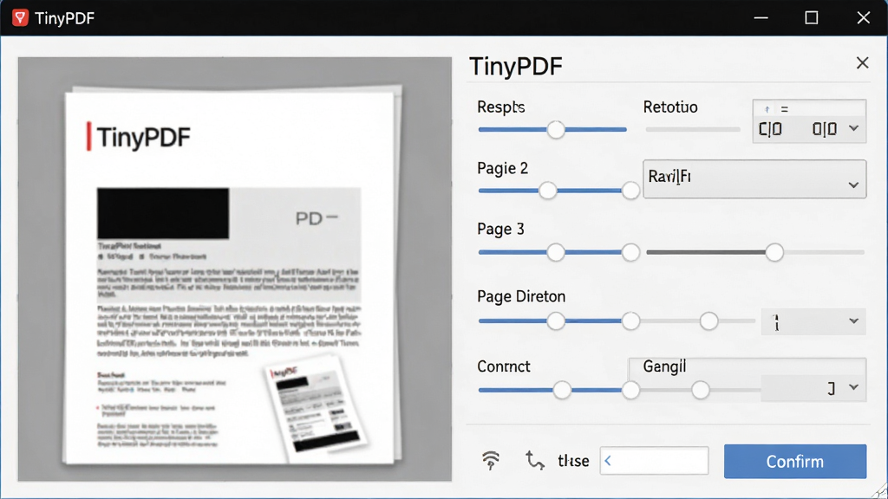The height and width of the screenshot is (499, 888).
Task: Click the TinyPDF app logo in title bar
Action: tap(21, 18)
